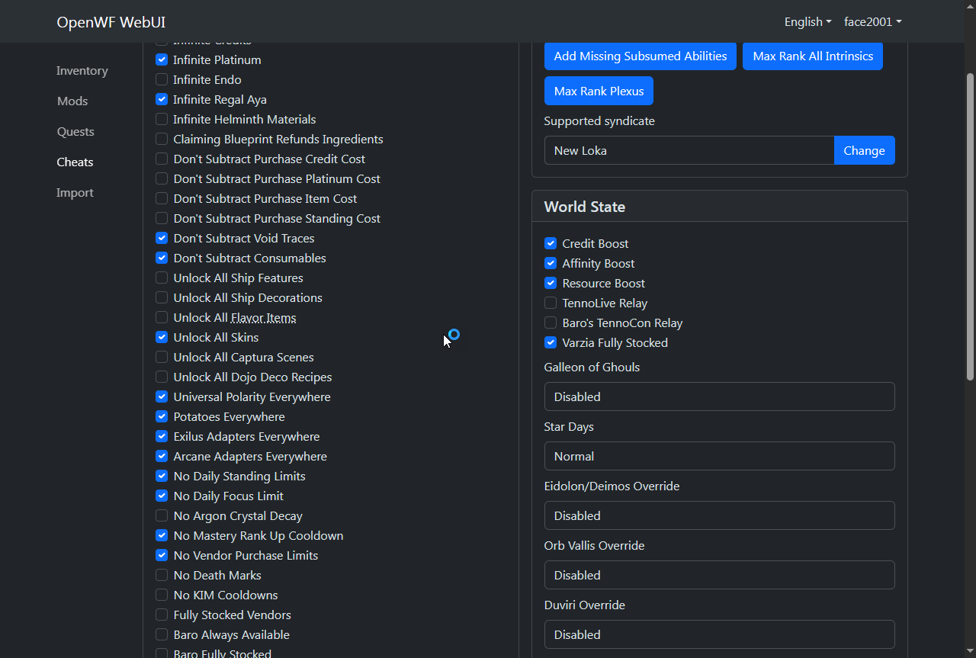Uncheck Infinite Platinum cheat

162,59
